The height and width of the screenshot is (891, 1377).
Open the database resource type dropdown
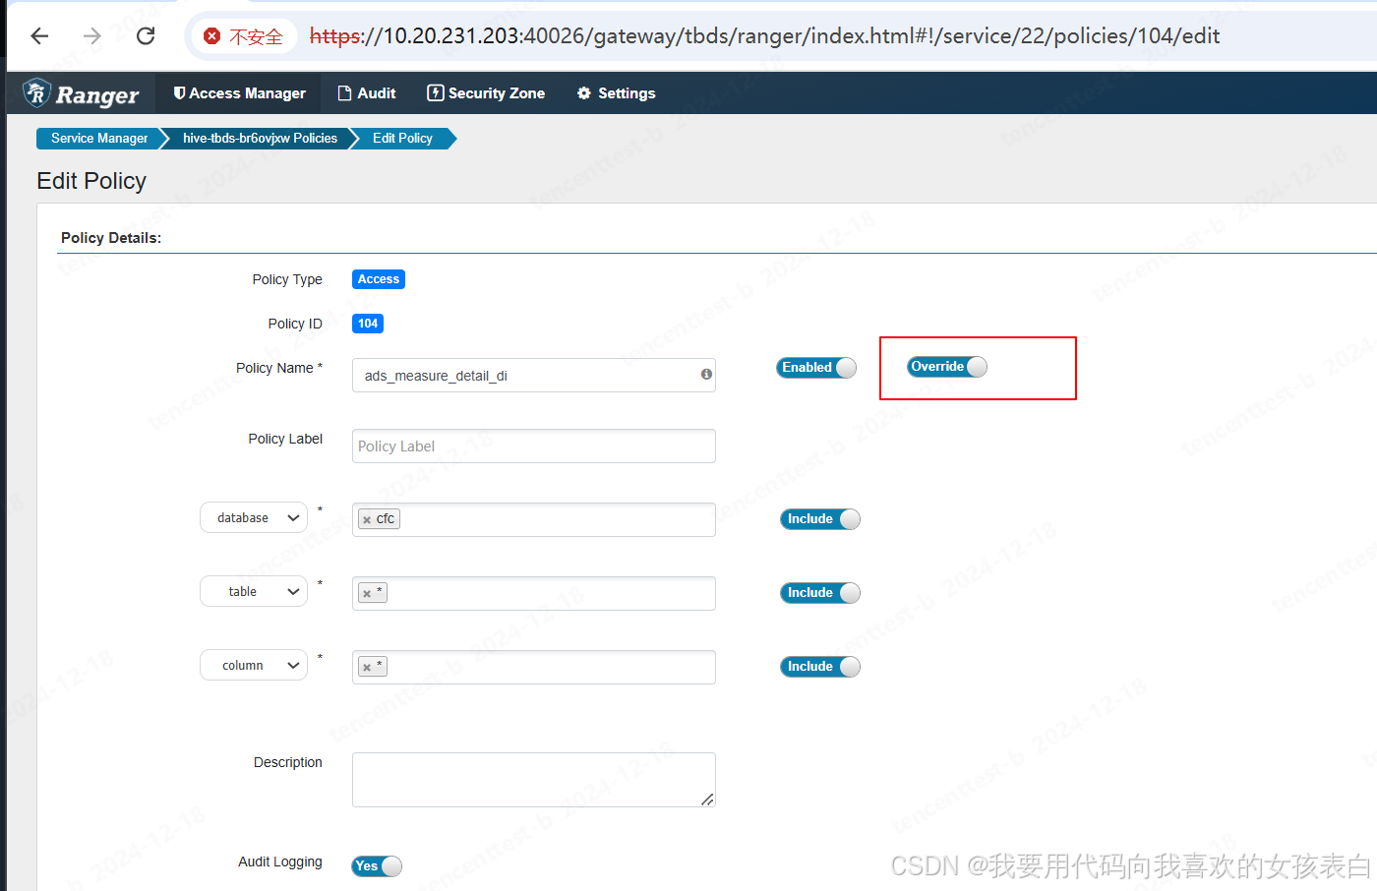point(253,517)
